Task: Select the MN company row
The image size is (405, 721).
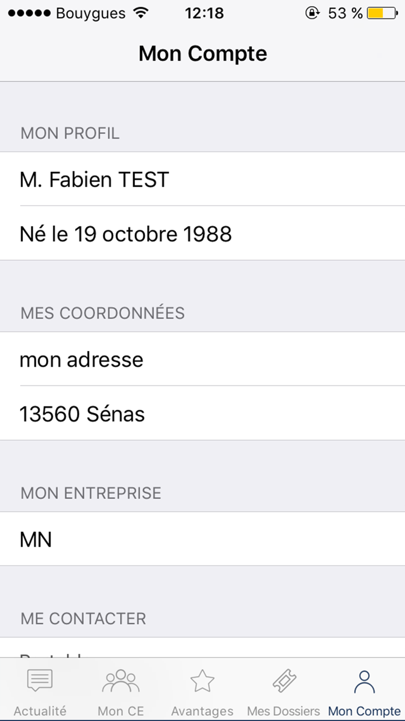Action: pyautogui.click(x=202, y=539)
